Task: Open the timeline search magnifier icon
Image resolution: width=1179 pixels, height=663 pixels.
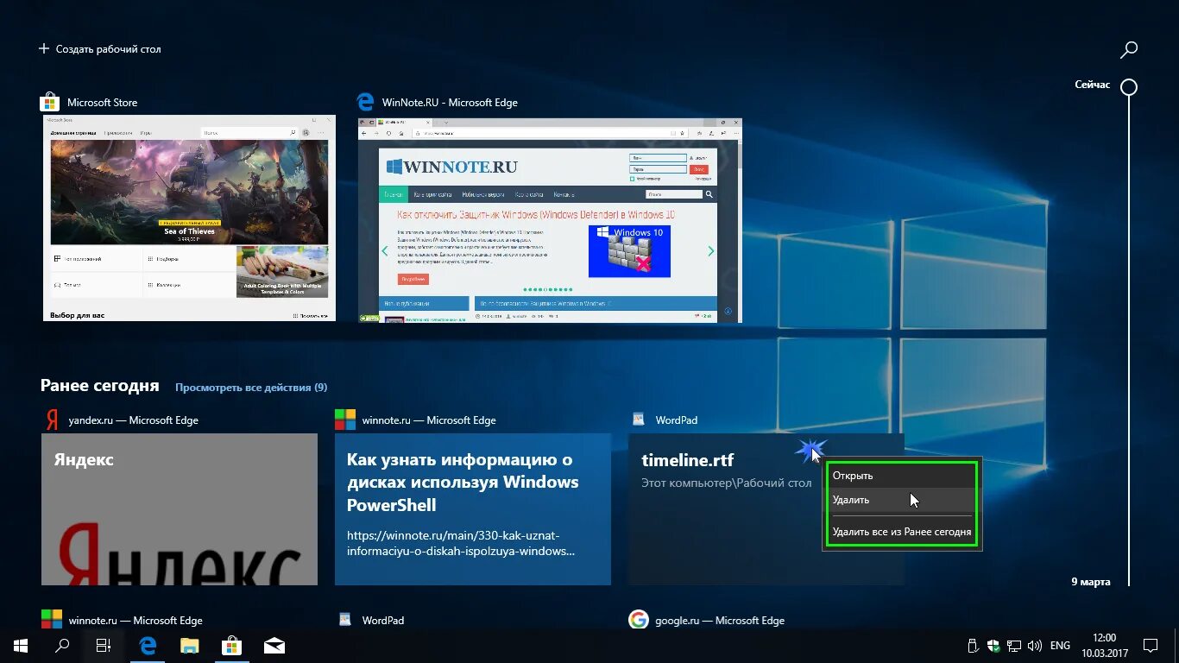Action: coord(1128,50)
